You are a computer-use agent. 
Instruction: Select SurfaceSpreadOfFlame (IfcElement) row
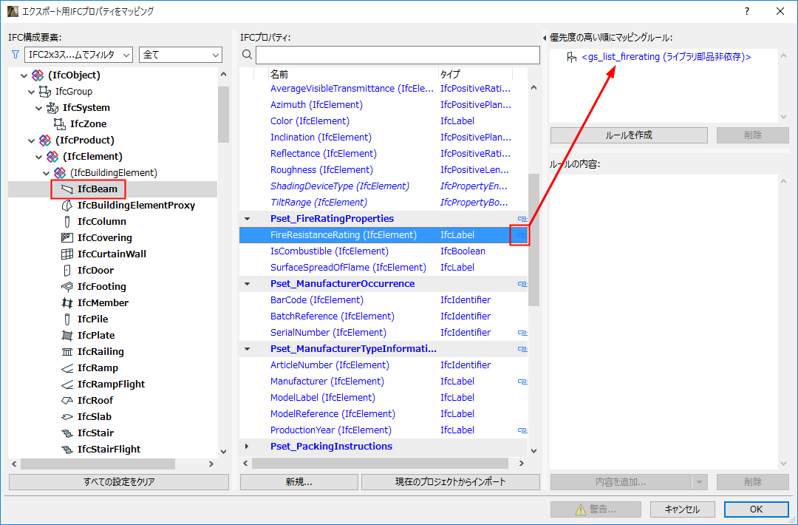point(383,268)
